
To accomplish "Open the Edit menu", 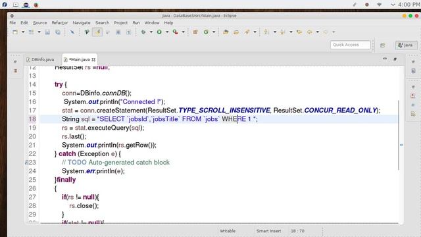I will coord(24,23).
